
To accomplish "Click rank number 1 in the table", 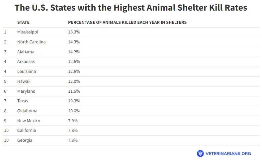I will [5, 32].
